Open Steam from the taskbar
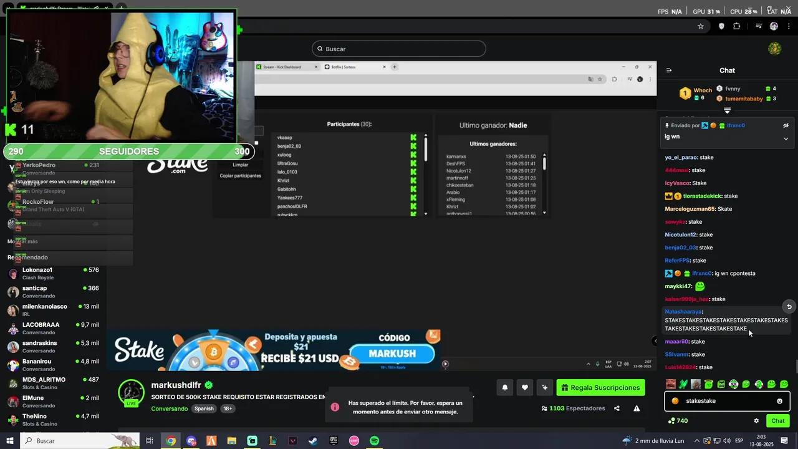 [x=313, y=441]
